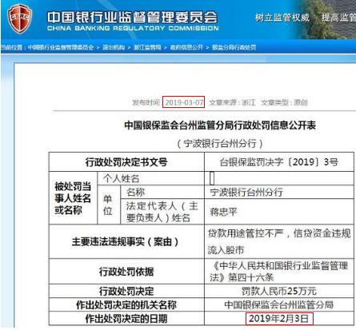Click the penalty decision cell 罚款人民币25万元

tap(279, 291)
